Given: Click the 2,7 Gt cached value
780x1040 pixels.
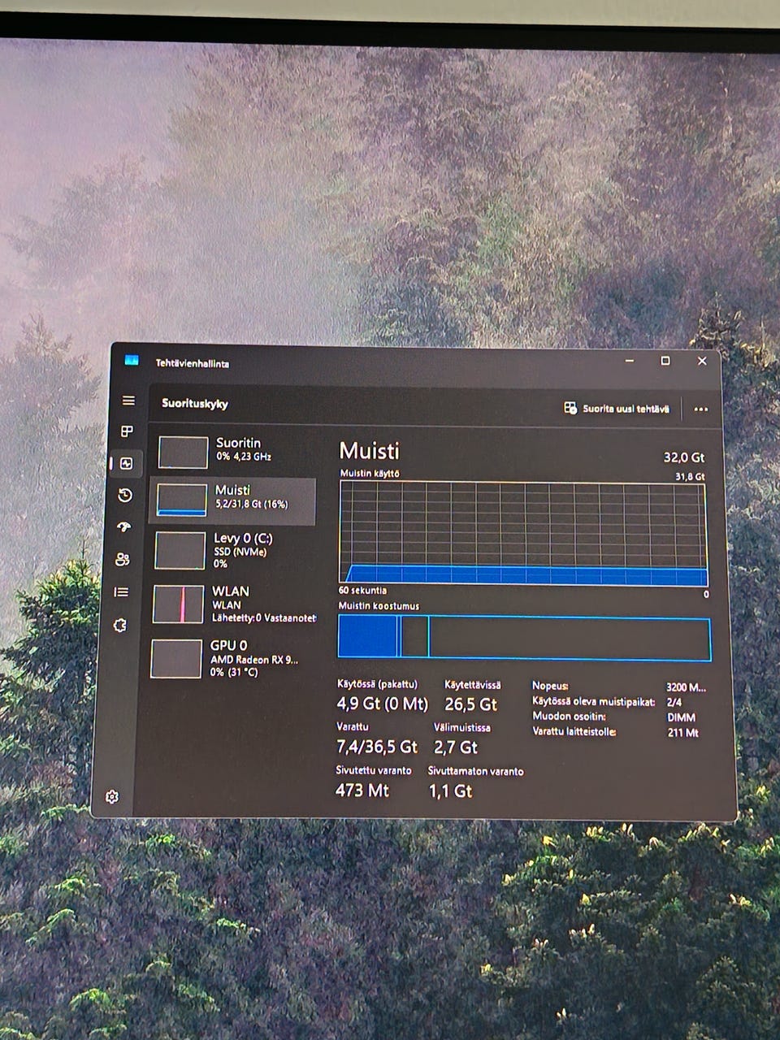Looking at the screenshot, I should (456, 747).
